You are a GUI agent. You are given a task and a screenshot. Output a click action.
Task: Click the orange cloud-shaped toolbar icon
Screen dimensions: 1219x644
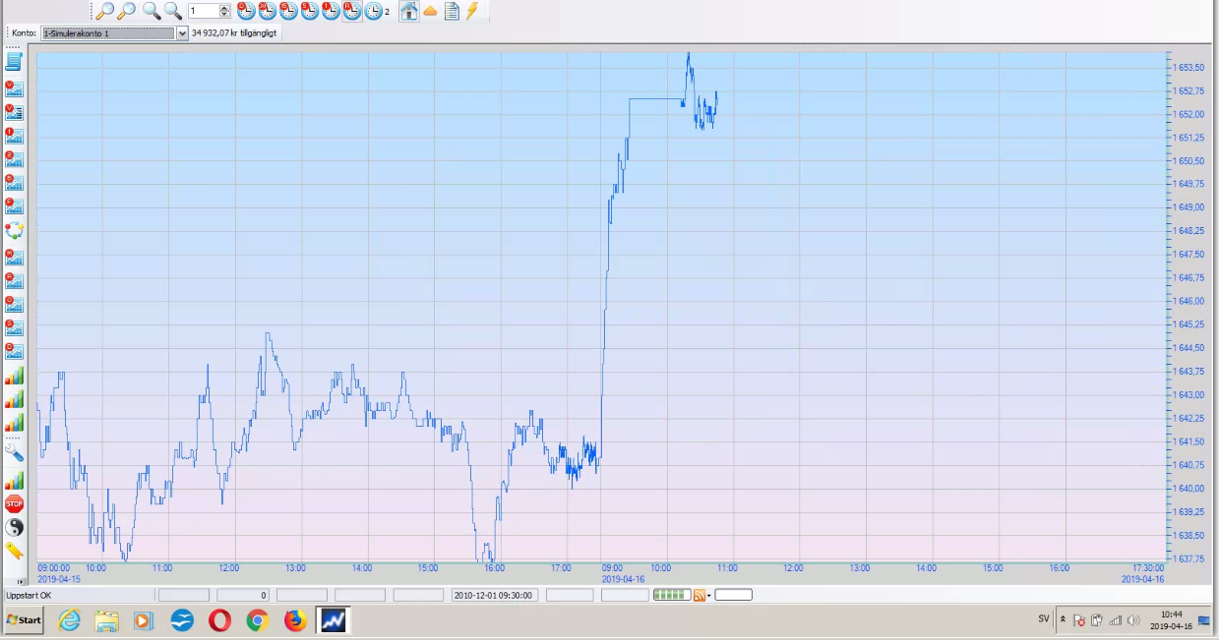click(430, 11)
